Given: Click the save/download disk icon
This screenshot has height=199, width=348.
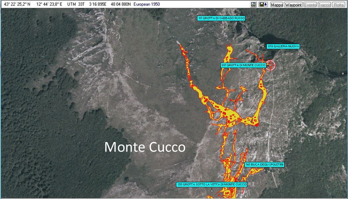Looking at the screenshot, I should point(263,4).
